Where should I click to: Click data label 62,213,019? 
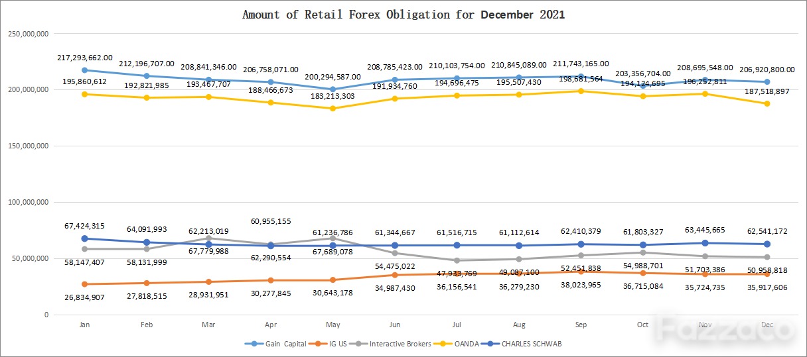coord(208,232)
